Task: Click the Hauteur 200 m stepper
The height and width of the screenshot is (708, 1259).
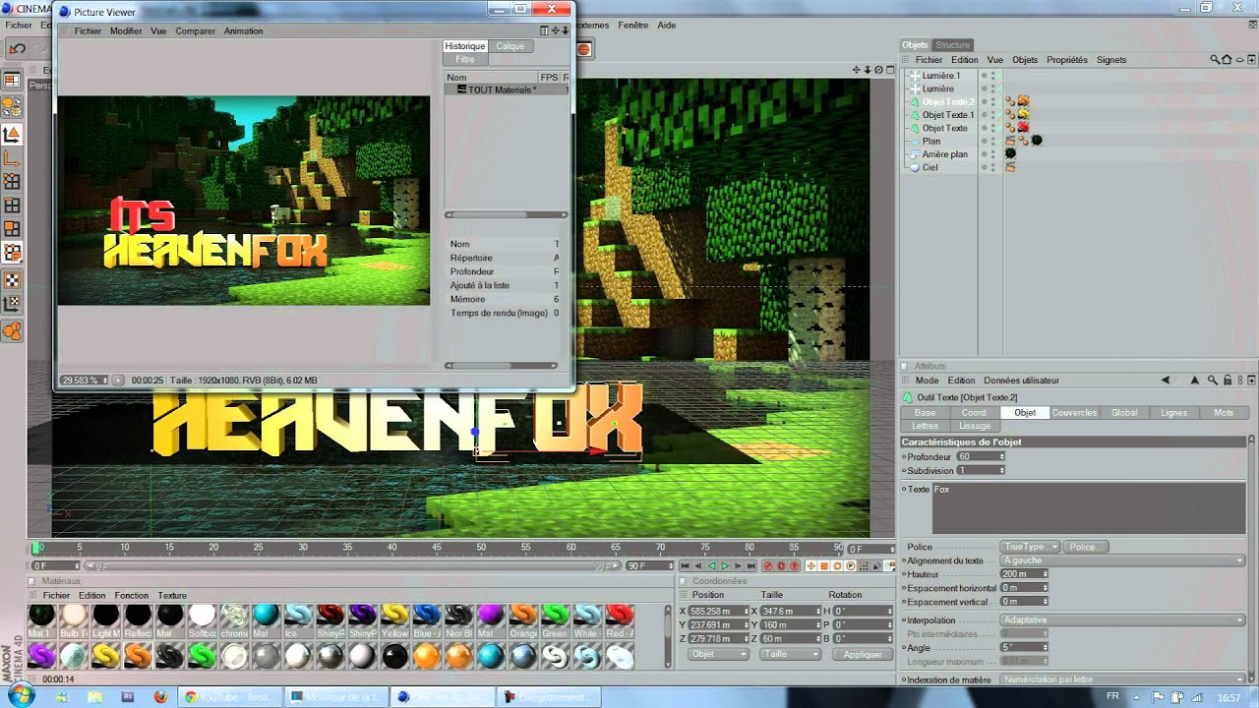Action: click(x=1045, y=574)
